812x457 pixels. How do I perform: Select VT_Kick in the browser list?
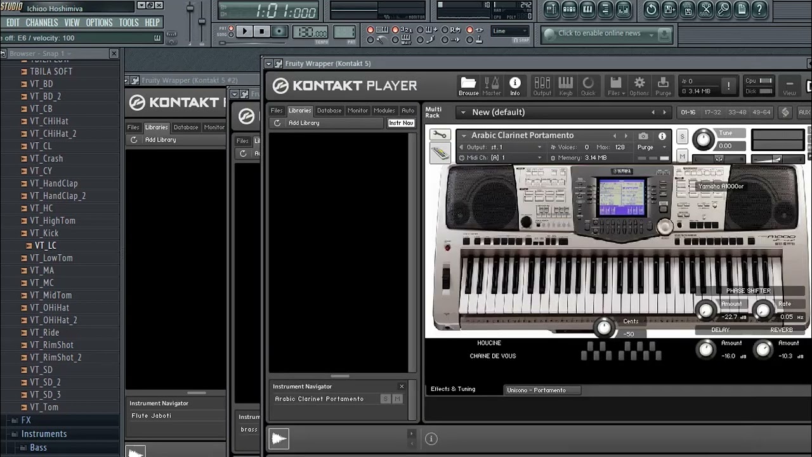pos(44,233)
